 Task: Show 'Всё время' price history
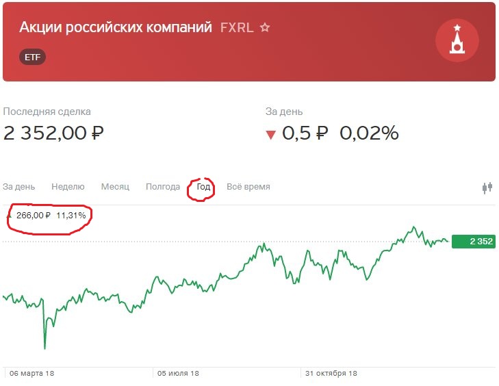tap(248, 186)
